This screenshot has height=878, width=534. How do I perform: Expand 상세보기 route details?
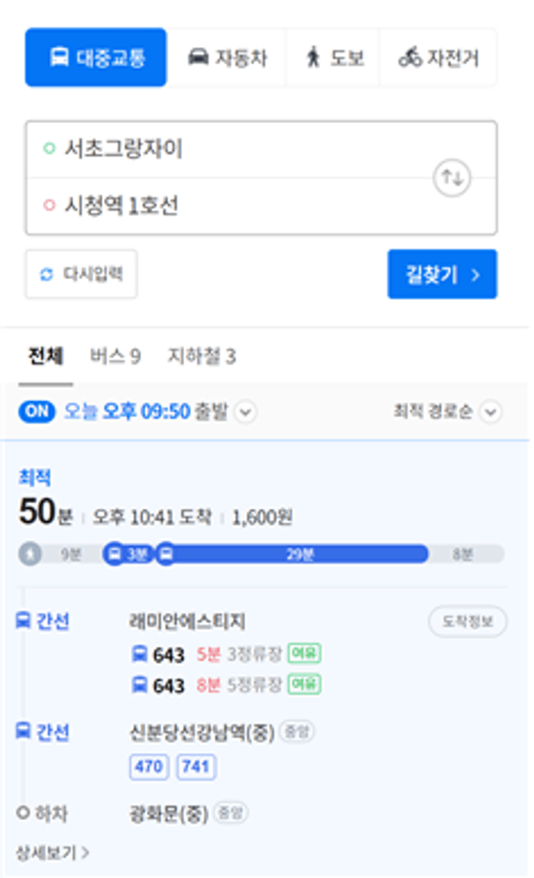tap(52, 853)
